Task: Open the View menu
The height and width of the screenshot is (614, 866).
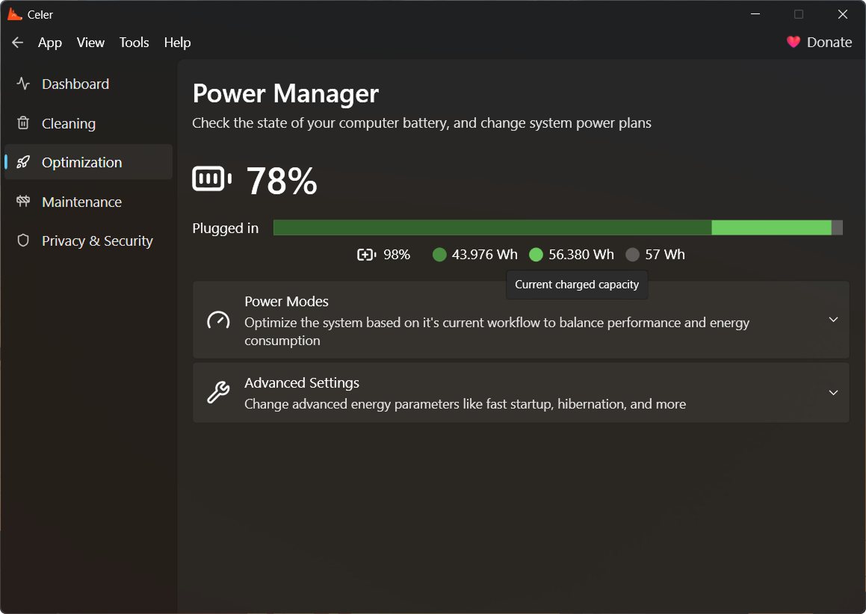Action: (90, 43)
